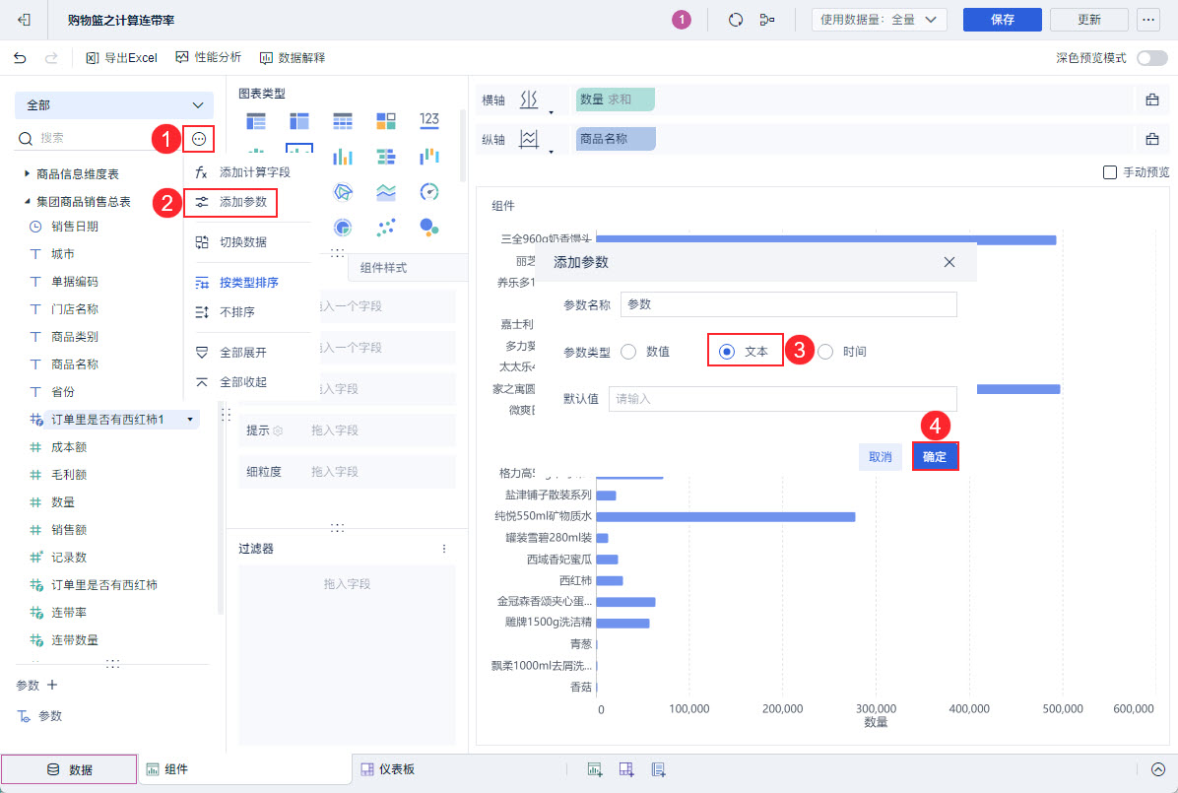Open 性能分析 performance analysis
This screenshot has width=1178, height=793.
click(208, 57)
